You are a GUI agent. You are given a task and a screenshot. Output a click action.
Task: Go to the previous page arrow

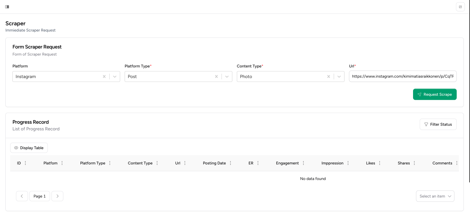[x=22, y=196]
